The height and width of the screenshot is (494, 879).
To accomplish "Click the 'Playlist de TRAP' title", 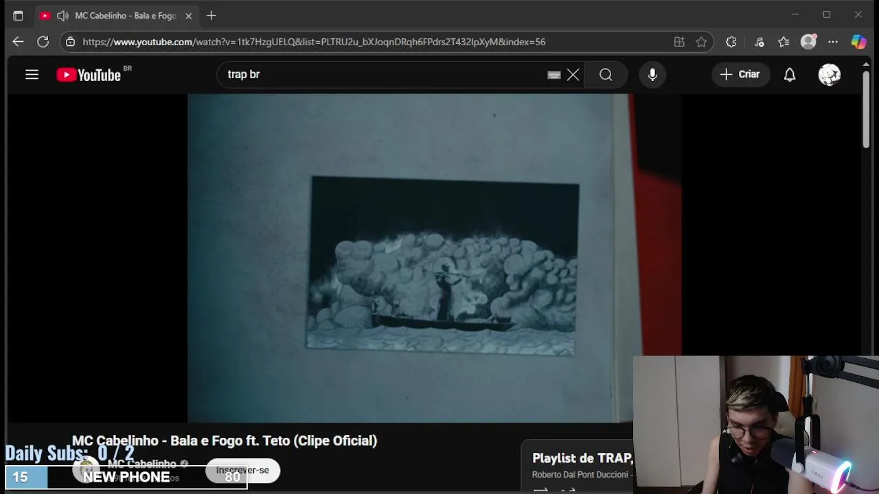I will [x=582, y=458].
